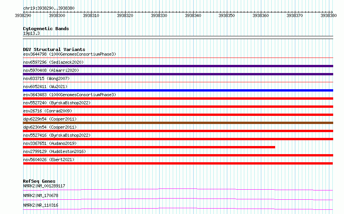Click ruler position 3938340
344x214 pixels.
coord(193,15)
